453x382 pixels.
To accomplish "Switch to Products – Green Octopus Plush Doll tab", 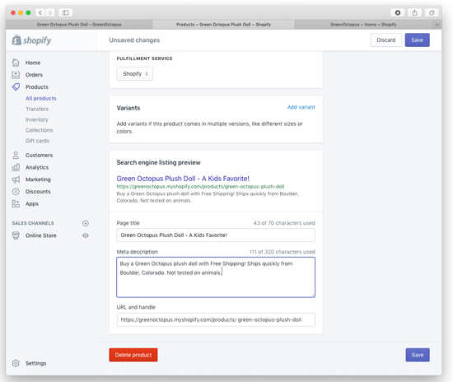I will tap(223, 25).
